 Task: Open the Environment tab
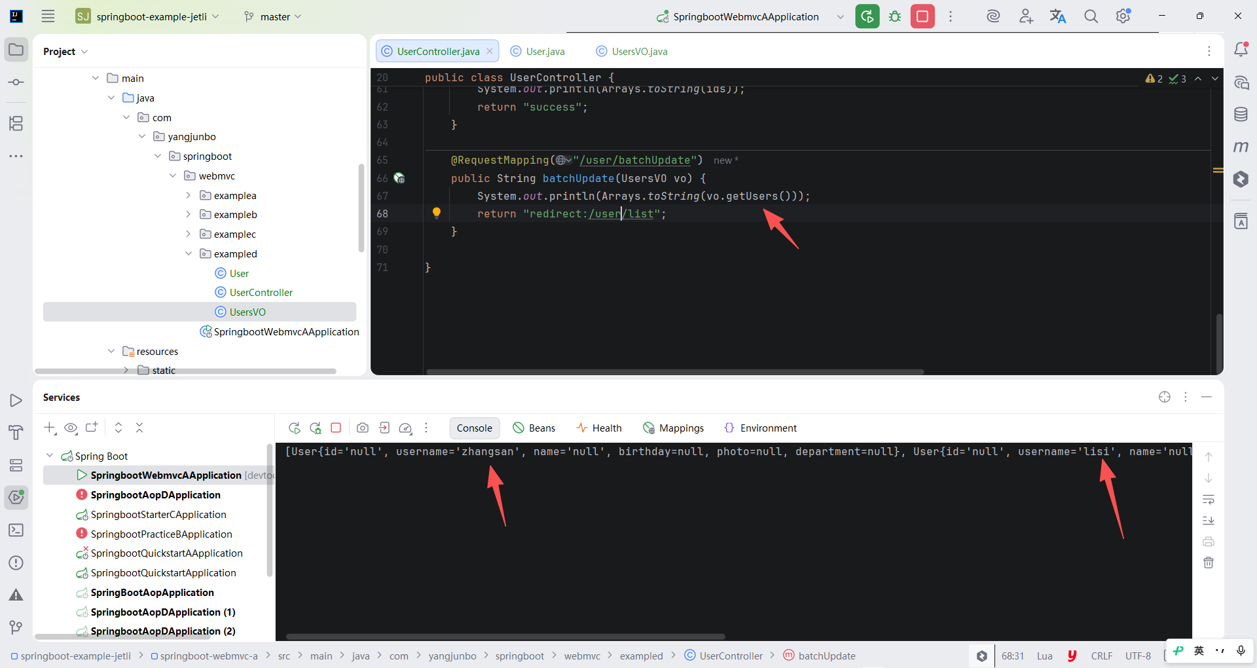[x=761, y=428]
